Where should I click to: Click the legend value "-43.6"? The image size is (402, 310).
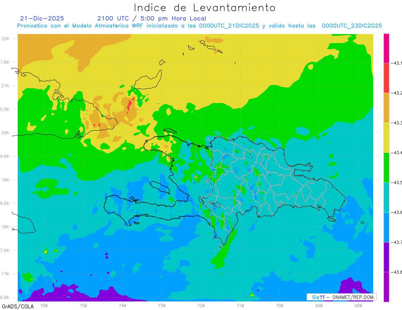point(396,212)
